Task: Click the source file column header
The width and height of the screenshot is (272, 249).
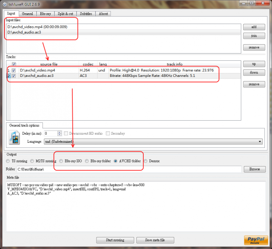Action: (x=49, y=64)
